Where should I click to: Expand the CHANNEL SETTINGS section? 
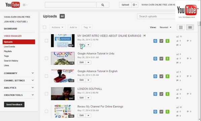tap(19, 80)
